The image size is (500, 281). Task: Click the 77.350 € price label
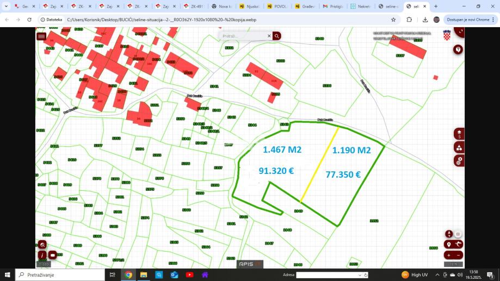point(343,174)
